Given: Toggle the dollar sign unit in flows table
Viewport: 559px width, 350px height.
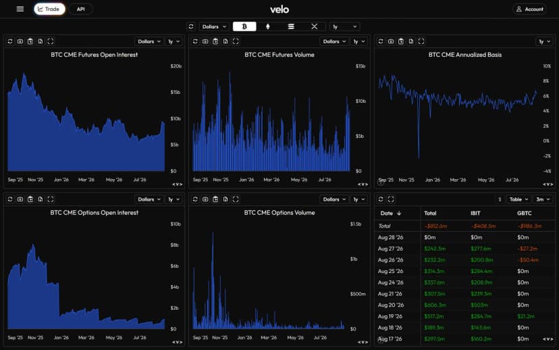Looking at the screenshot, I should pos(500,199).
